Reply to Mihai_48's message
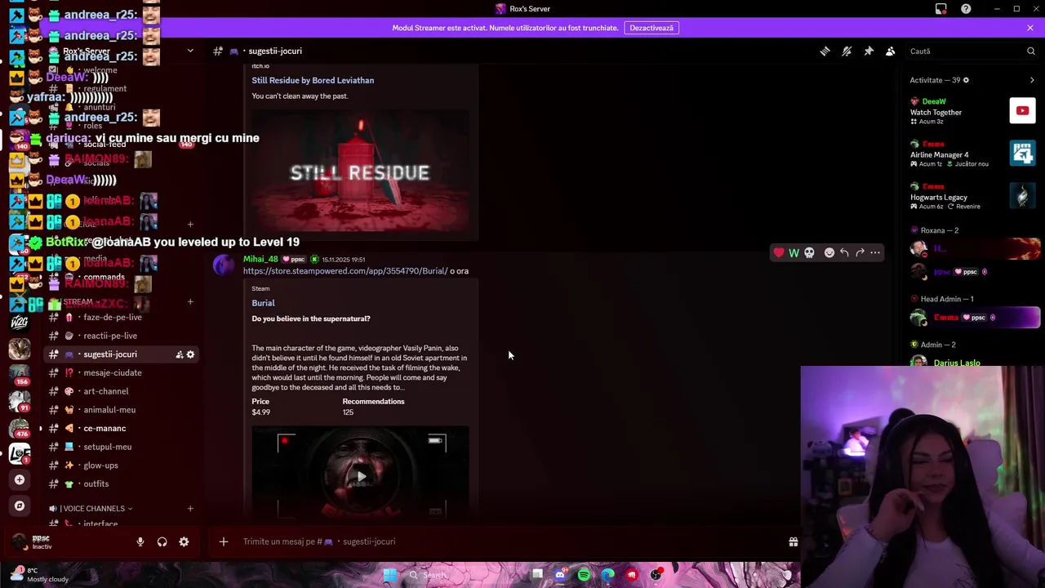 pyautogui.click(x=844, y=252)
